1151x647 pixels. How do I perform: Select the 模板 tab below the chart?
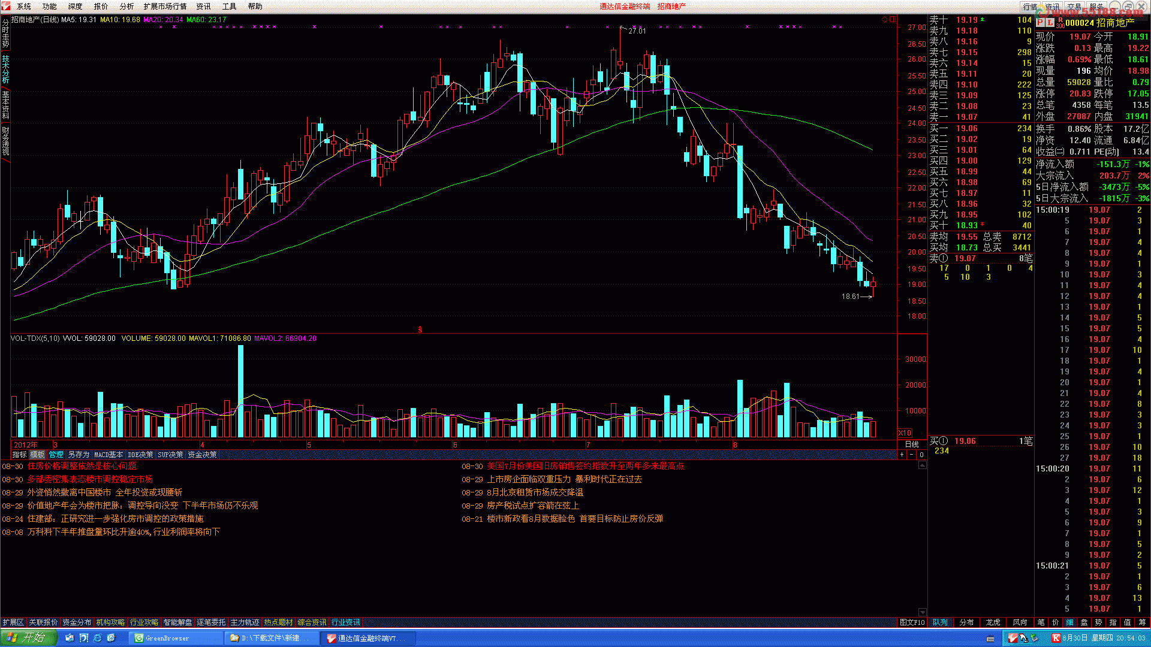click(x=38, y=455)
